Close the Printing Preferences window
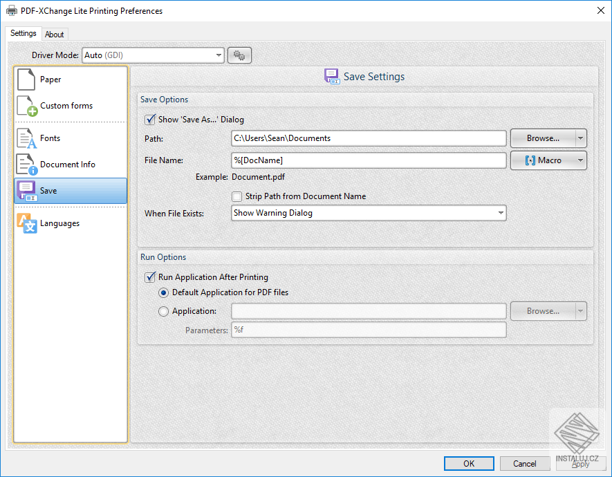This screenshot has height=477, width=612. [x=601, y=10]
